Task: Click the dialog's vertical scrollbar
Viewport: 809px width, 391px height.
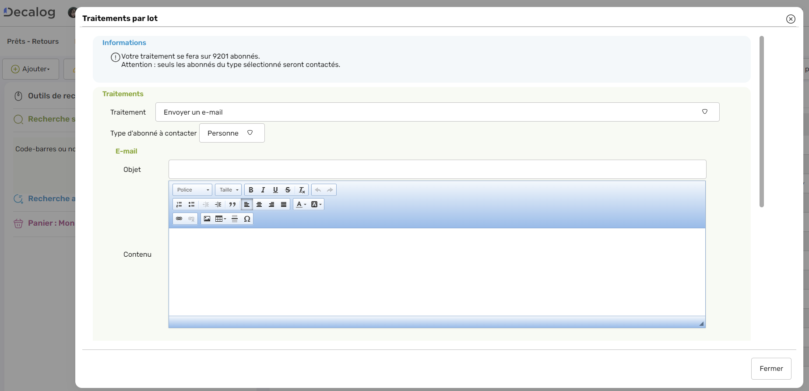Action: point(762,122)
